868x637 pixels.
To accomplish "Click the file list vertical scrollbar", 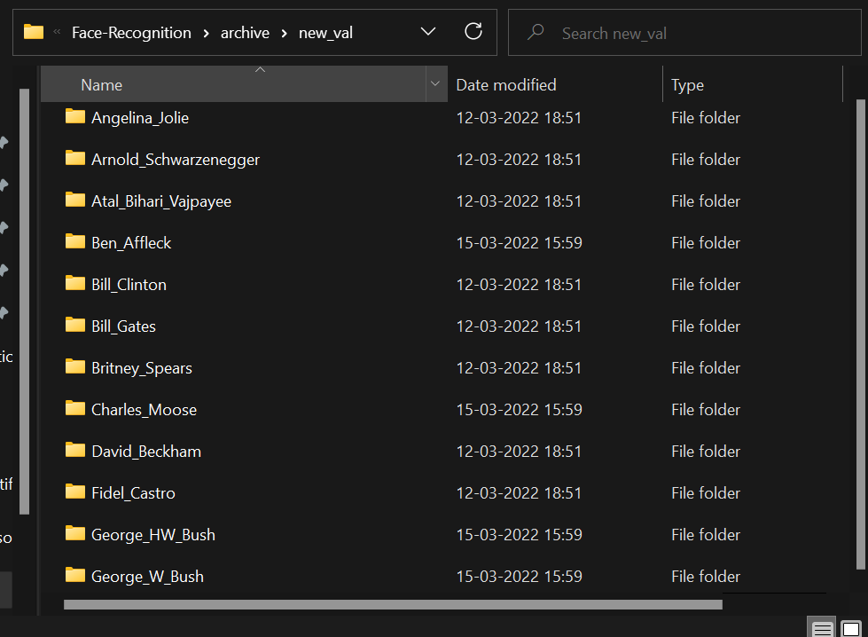I will click(x=860, y=334).
